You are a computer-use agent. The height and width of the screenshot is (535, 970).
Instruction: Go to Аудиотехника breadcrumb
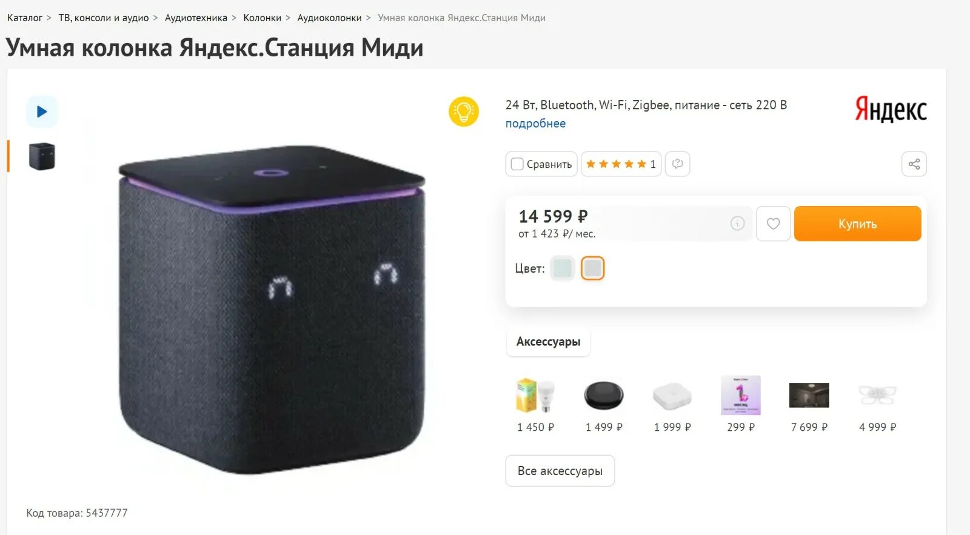pos(196,18)
